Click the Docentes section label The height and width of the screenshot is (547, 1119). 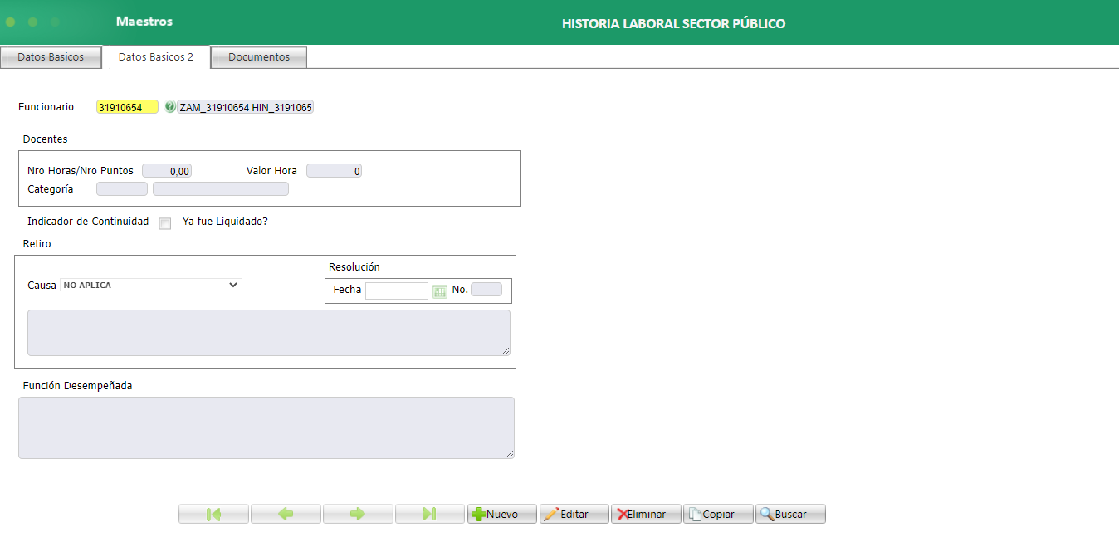pyautogui.click(x=46, y=139)
